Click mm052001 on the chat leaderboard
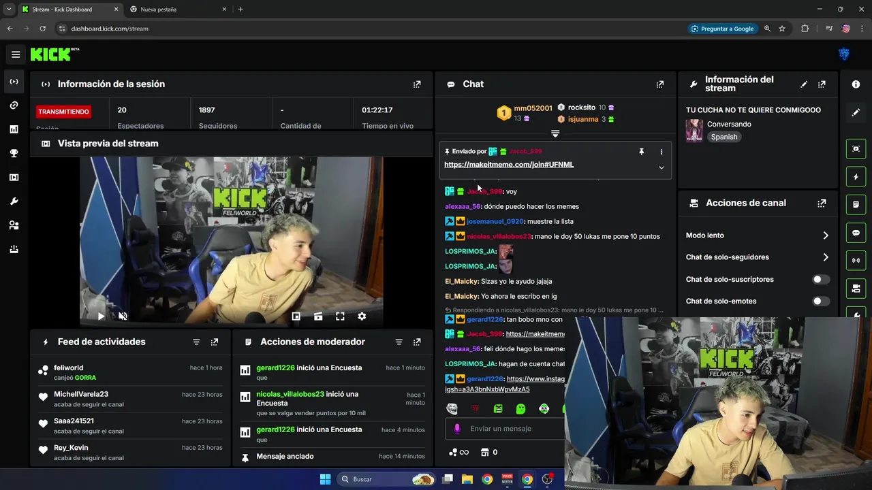Screen dimensions: 872x490 [533, 108]
